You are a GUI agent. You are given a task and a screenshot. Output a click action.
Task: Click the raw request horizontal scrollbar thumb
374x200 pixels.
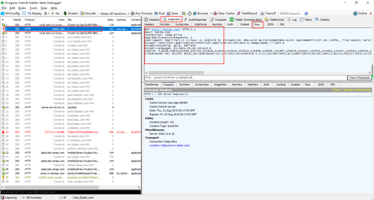point(176,73)
